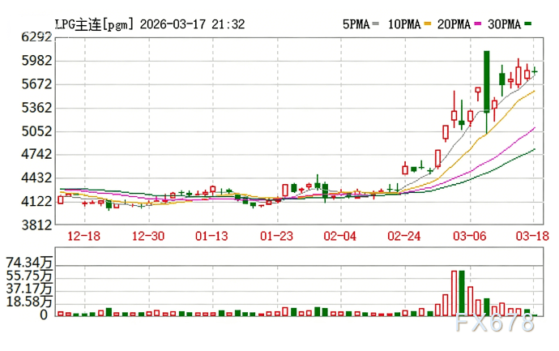This screenshot has width=559, height=351.
Task: Click the 01-23 date on x-axis
Action: tap(275, 235)
